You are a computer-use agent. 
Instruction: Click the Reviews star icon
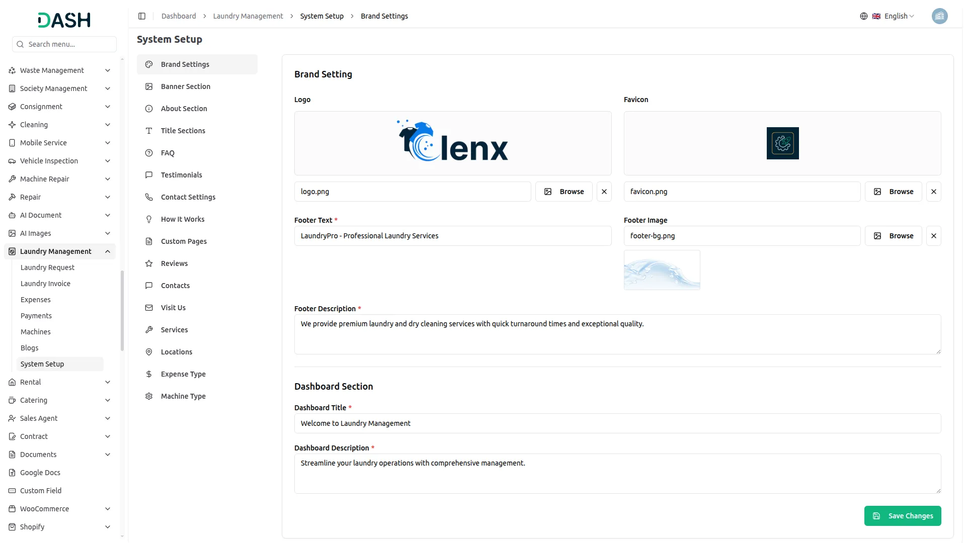point(148,263)
